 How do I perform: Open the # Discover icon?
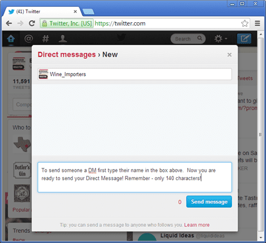pyautogui.click(x=45, y=39)
